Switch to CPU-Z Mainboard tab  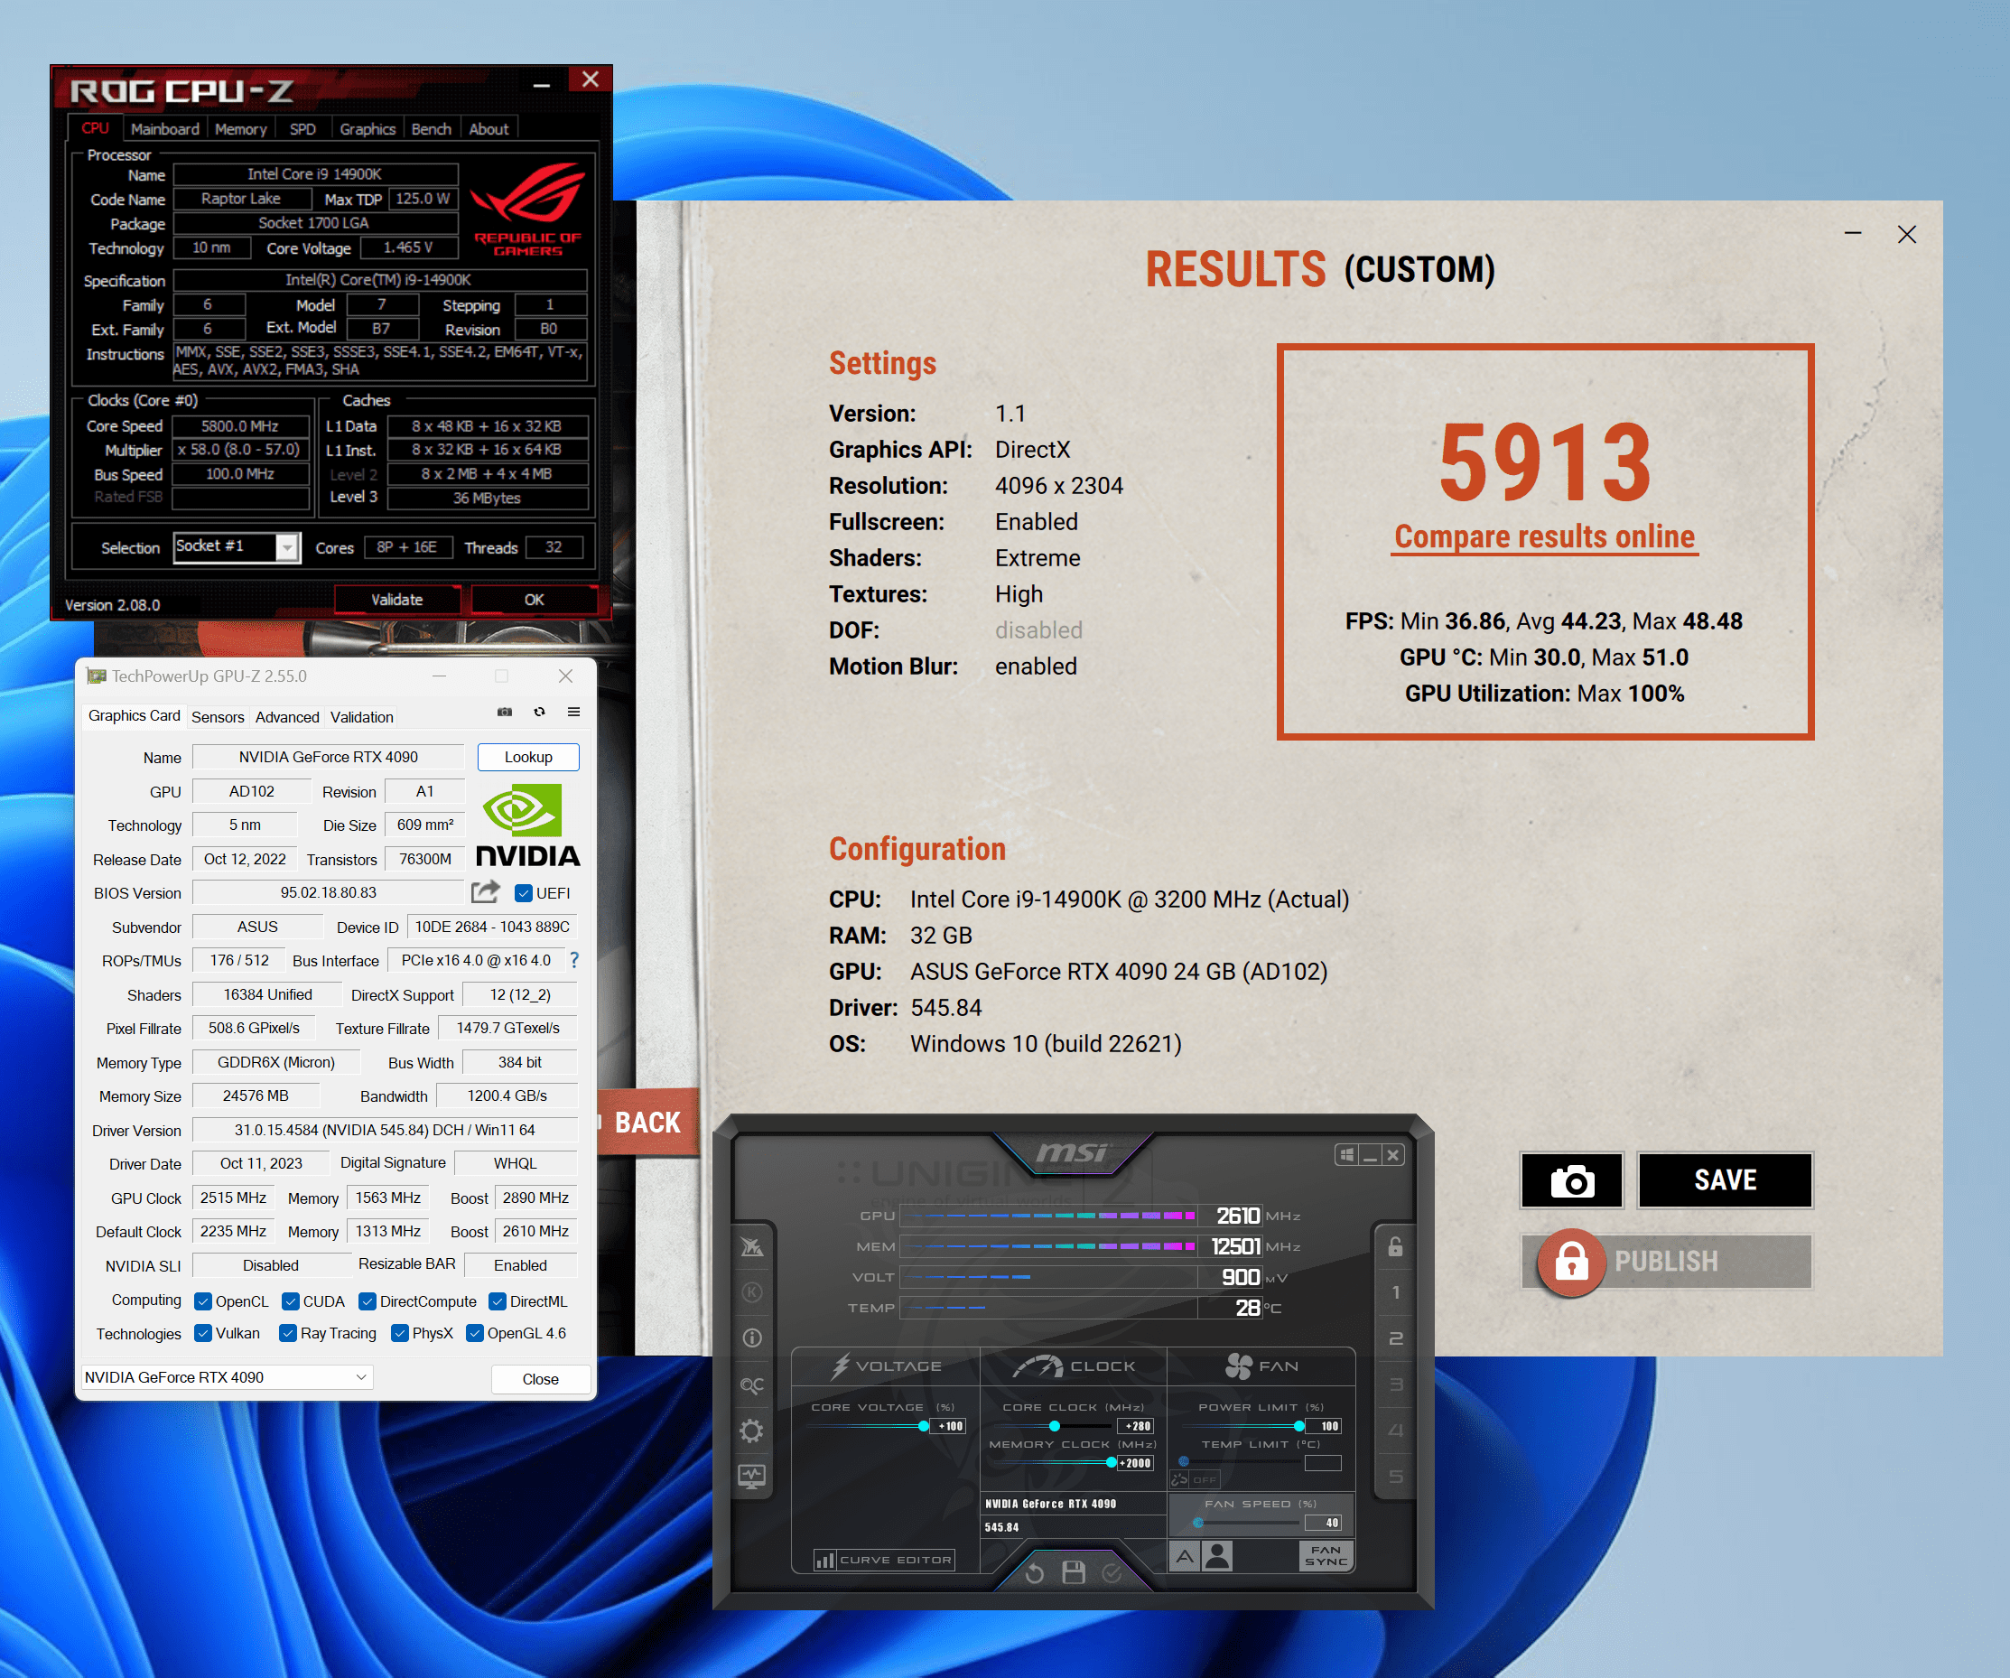(164, 129)
